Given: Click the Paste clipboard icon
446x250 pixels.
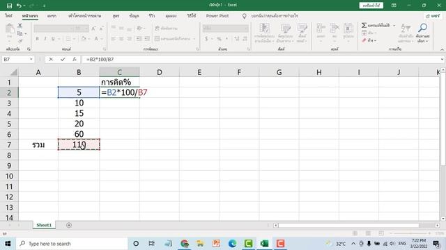Looking at the screenshot, I should click(10, 28).
